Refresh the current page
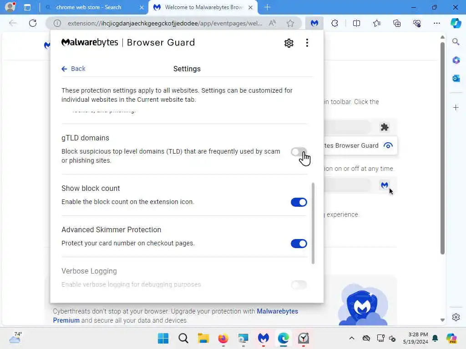Image resolution: width=466 pixels, height=349 pixels. point(33,23)
